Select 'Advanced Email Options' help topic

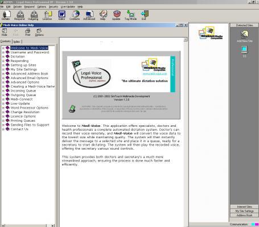(30, 78)
